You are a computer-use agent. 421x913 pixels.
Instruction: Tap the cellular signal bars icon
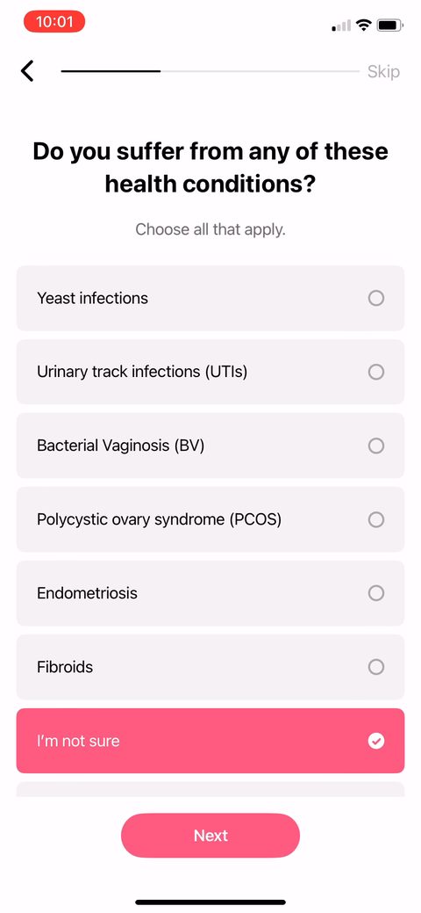point(341,25)
